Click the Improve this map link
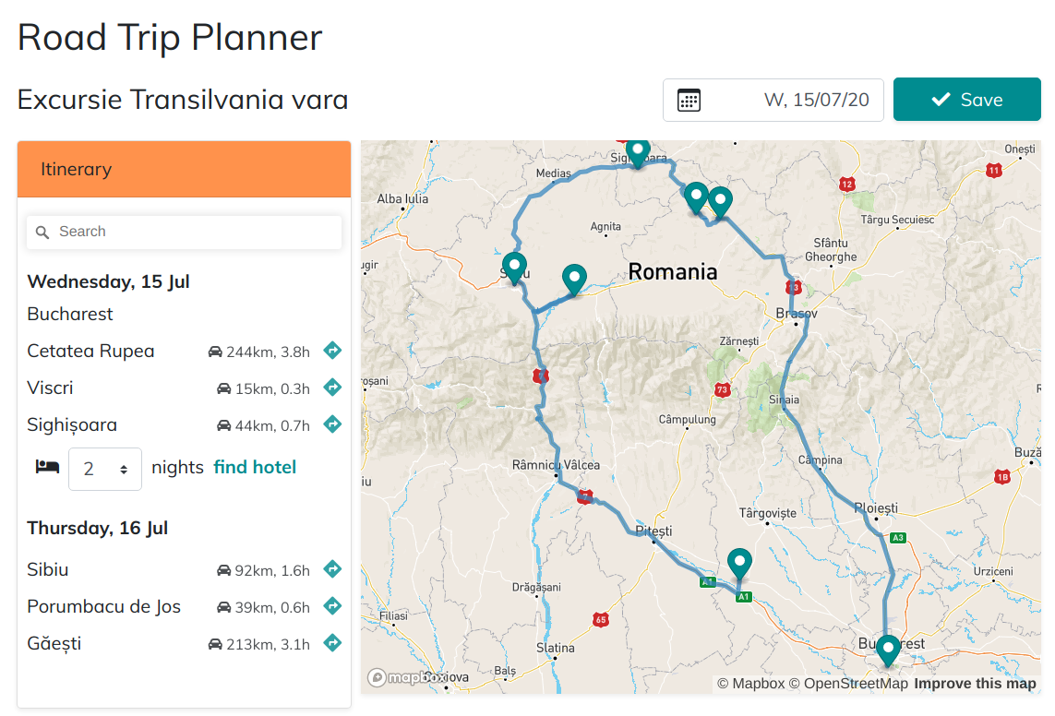This screenshot has height=716, width=1055. tap(976, 683)
